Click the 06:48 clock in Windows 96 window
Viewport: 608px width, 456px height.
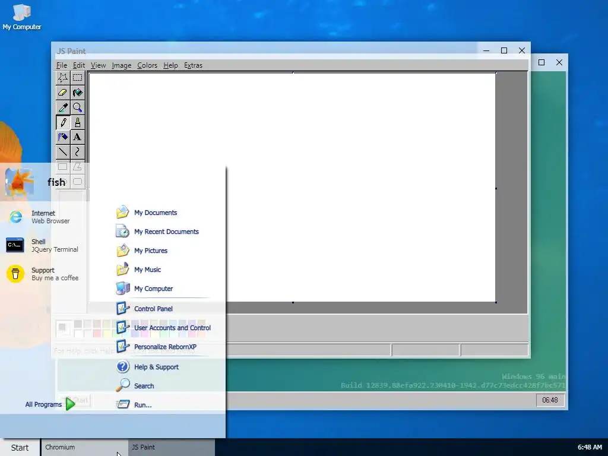point(550,400)
